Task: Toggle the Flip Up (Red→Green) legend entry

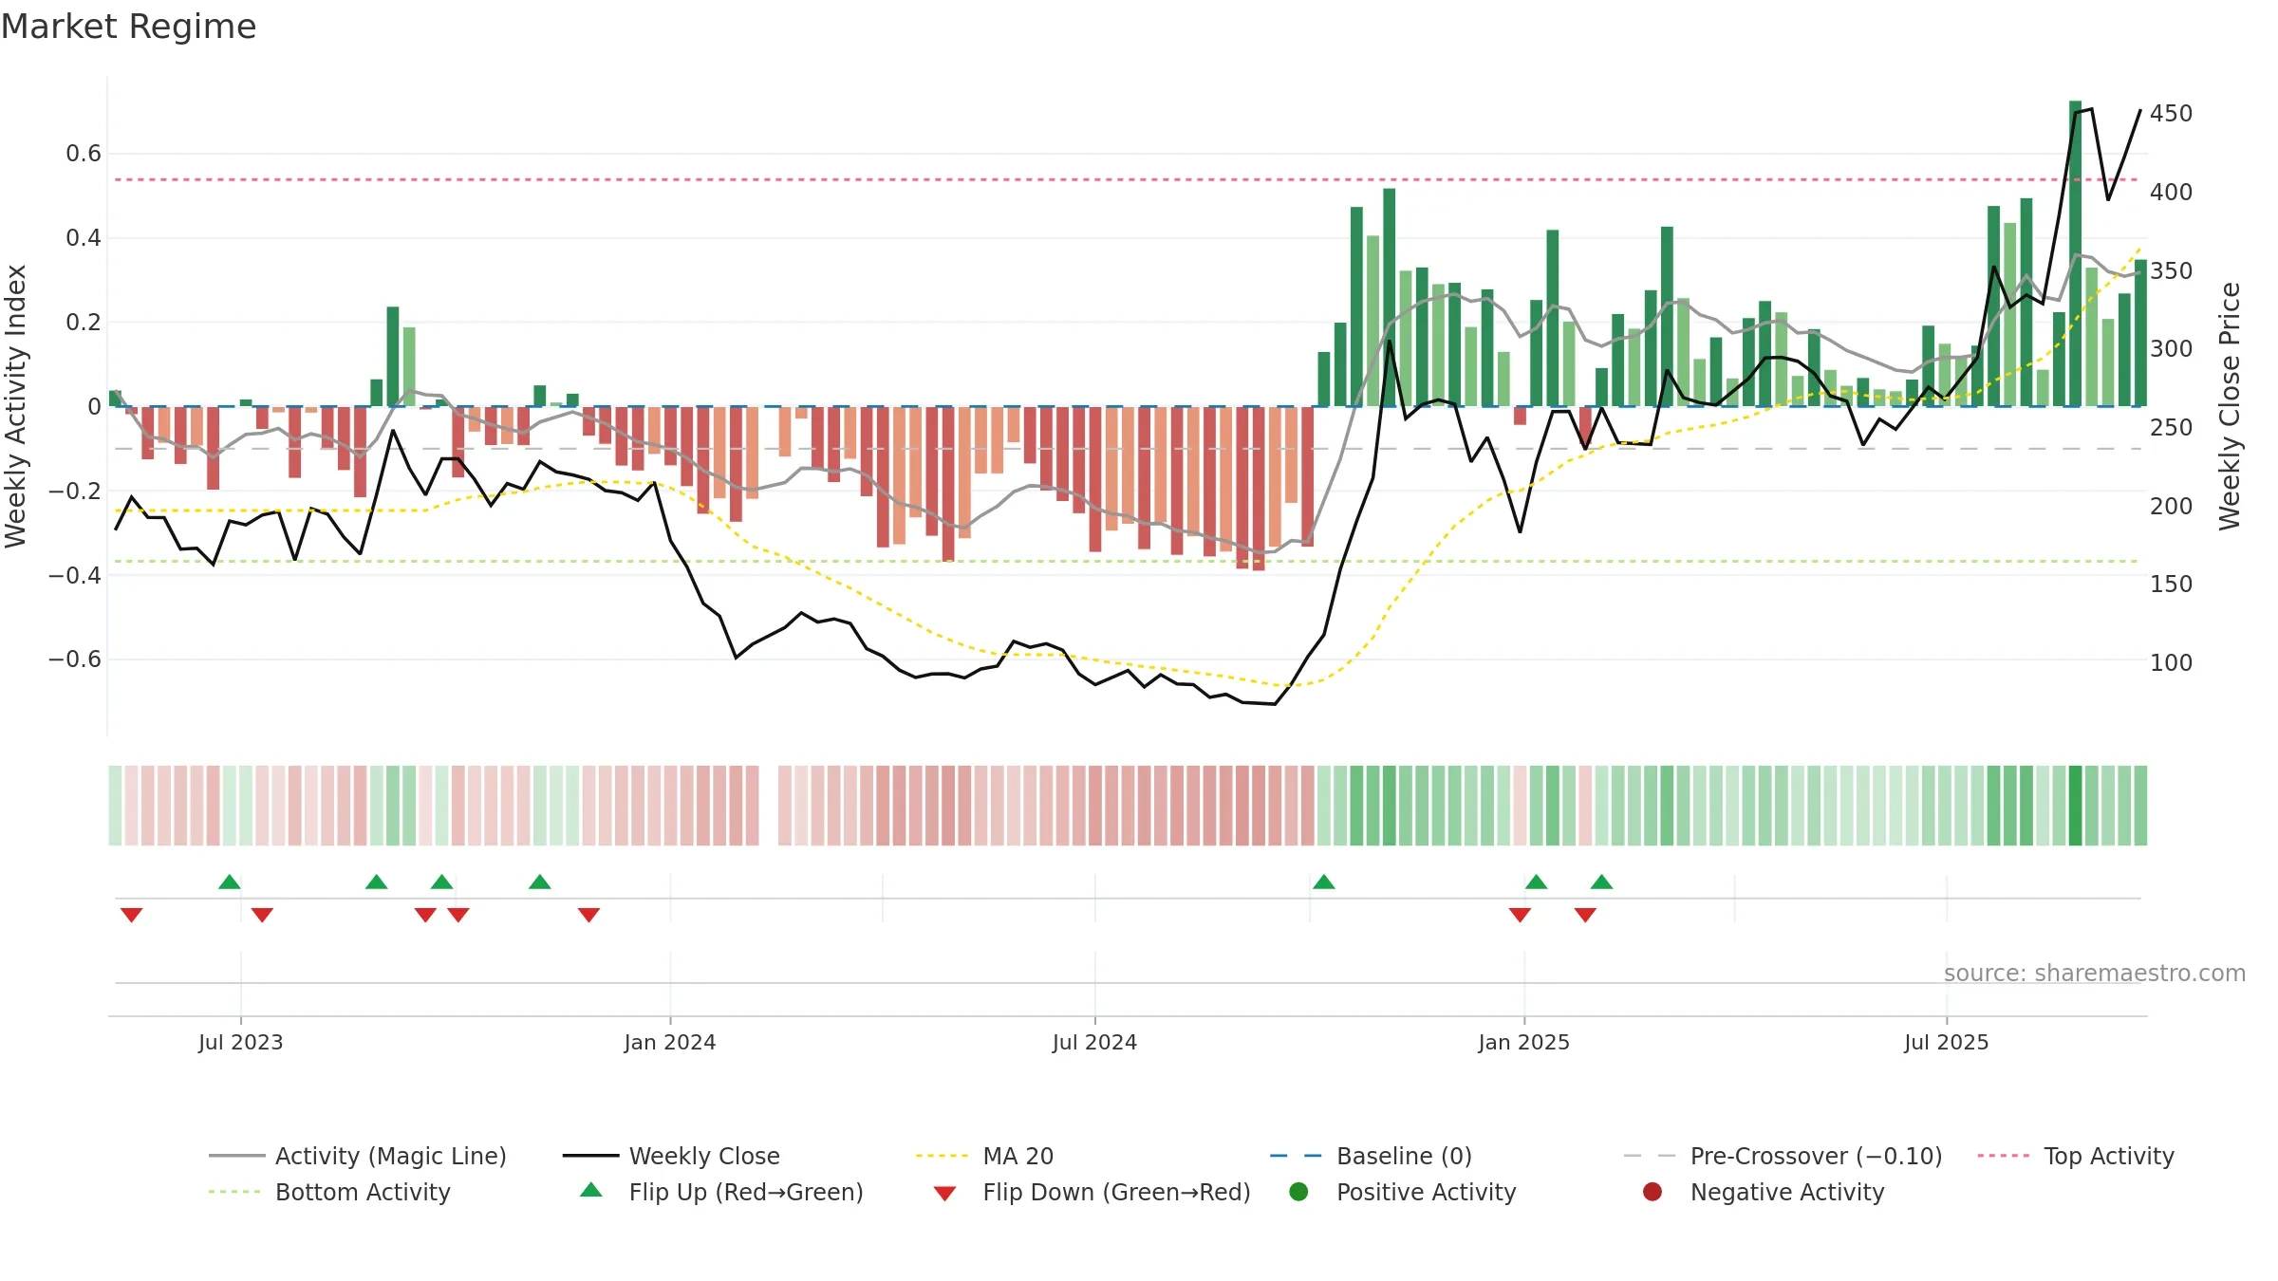Action: tap(721, 1192)
